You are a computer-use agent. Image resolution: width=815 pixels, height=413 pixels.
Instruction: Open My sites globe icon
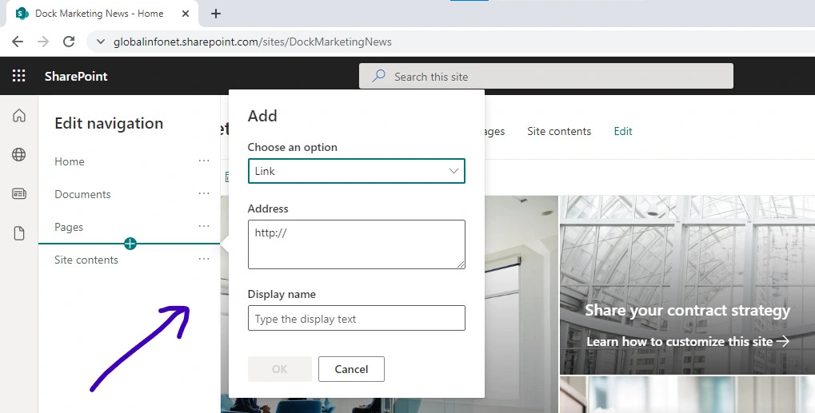[x=19, y=154]
